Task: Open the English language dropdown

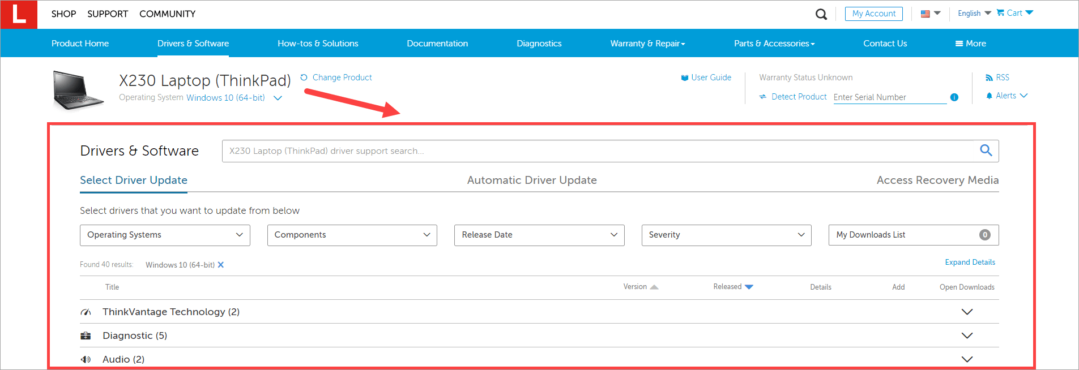Action: [x=974, y=14]
